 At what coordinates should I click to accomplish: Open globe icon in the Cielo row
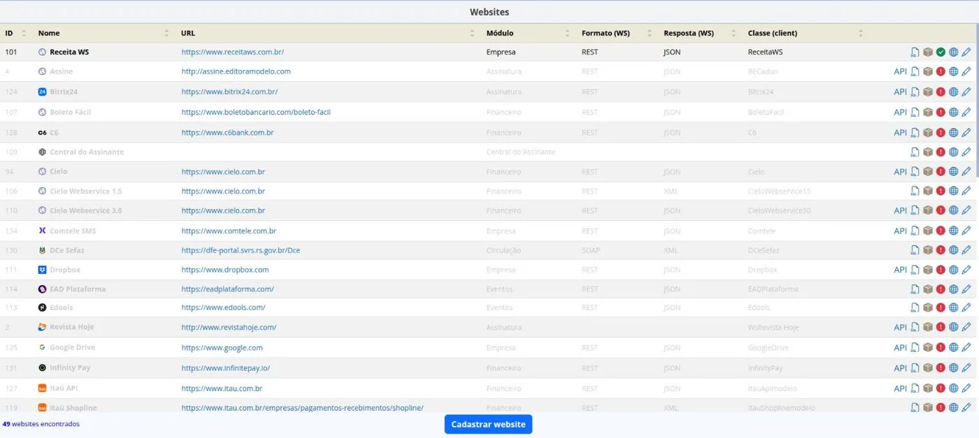(953, 171)
